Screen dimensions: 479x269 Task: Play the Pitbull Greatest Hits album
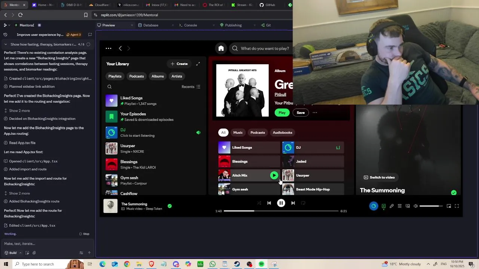[x=282, y=112]
